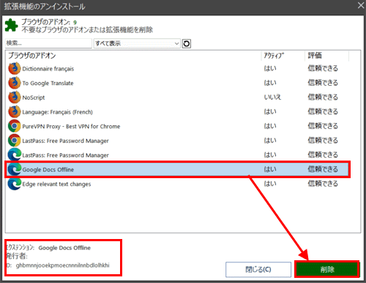Click the Firefox icon beside To Google Translate
The width and height of the screenshot is (366, 283).
coord(15,83)
